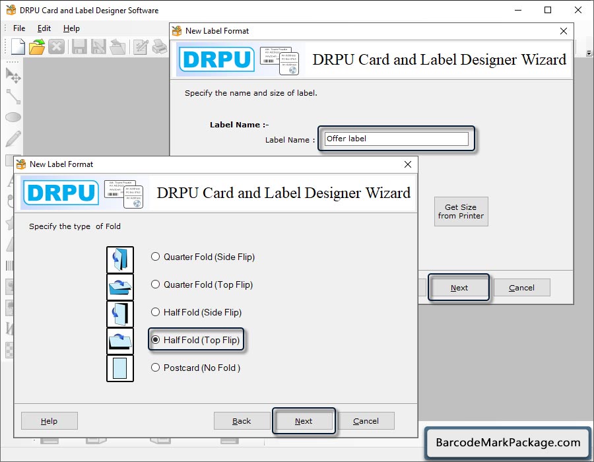
Task: Click Cancel in the label name wizard
Action: click(521, 287)
